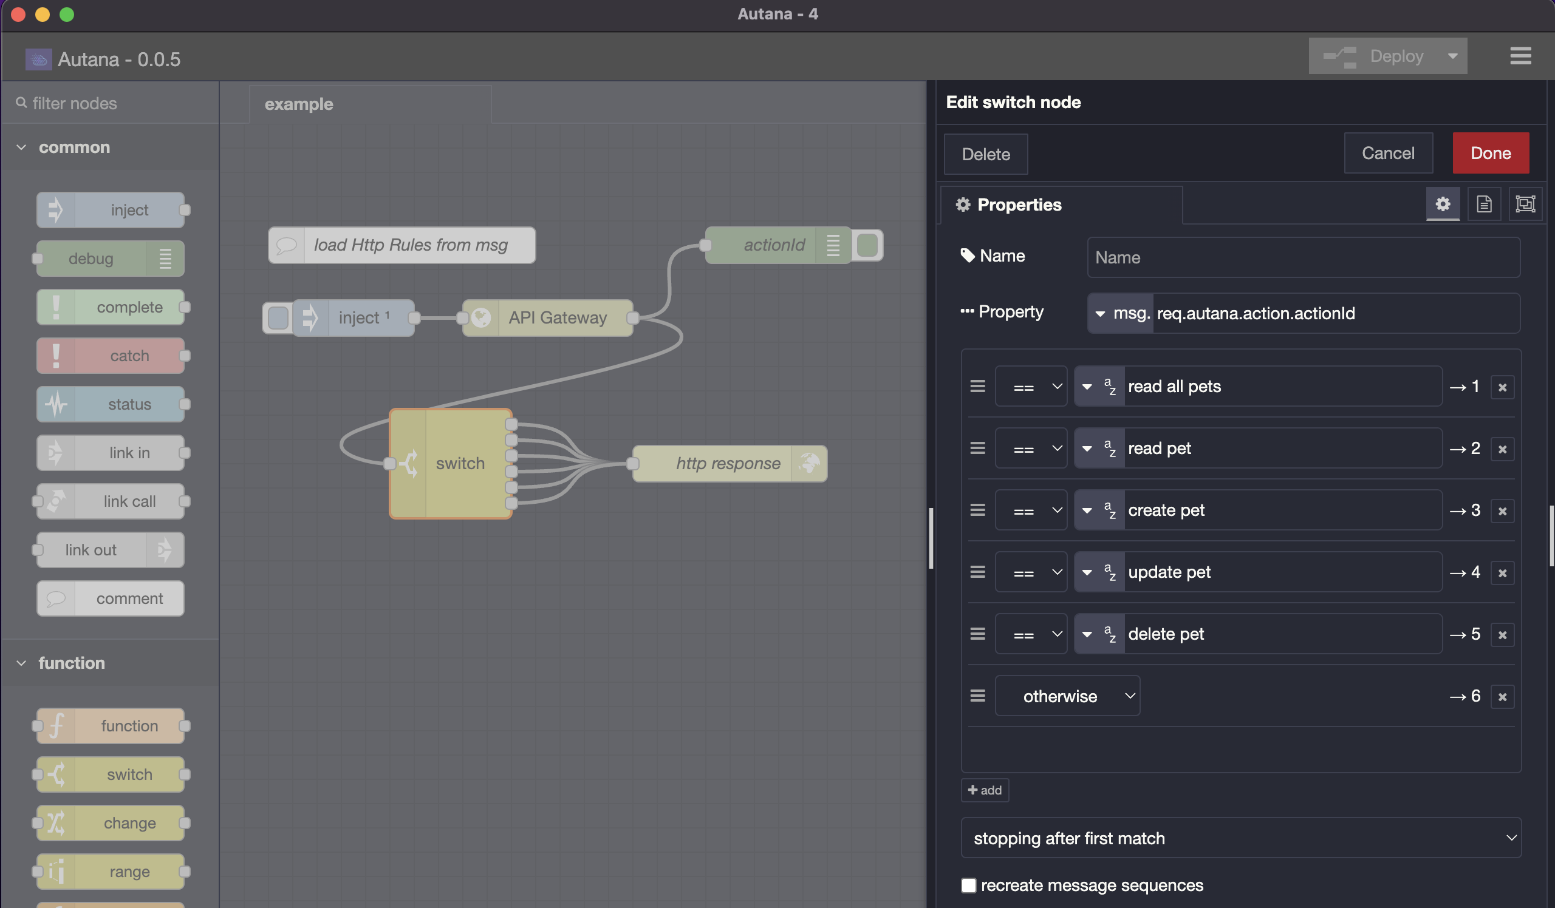Collapse the common palette category
Screen dimensions: 1555x908
[22, 147]
